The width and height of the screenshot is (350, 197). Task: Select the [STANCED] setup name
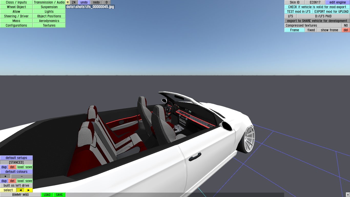tap(16, 162)
